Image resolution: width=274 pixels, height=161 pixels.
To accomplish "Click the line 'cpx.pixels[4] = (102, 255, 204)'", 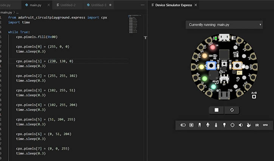I will tap(46, 105).
